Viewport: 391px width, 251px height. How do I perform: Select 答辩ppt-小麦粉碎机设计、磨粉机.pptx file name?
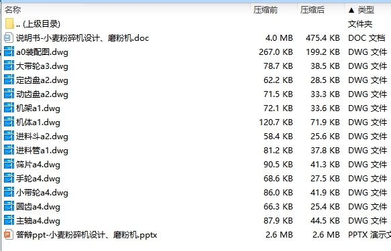[87, 235]
